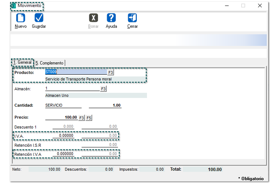Click the Descuento 1 percentage field
Screen dimensions: 271x184
[63, 126]
